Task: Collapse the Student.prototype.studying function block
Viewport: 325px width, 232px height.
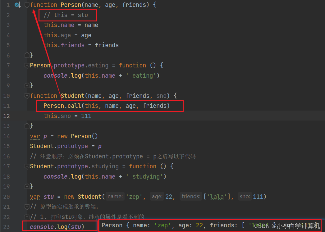Action: pos(27,166)
